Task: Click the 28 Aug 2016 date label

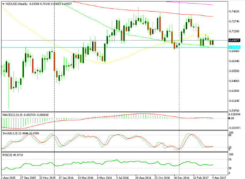Action: click(x=143, y=177)
